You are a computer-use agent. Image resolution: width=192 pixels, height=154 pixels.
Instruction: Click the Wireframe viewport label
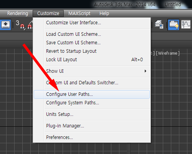[168, 53]
